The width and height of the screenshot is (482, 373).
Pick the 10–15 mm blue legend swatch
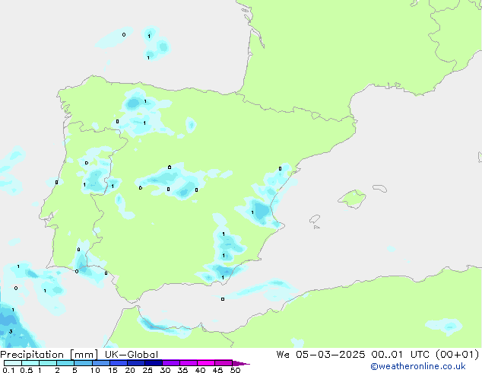[x=100, y=363]
